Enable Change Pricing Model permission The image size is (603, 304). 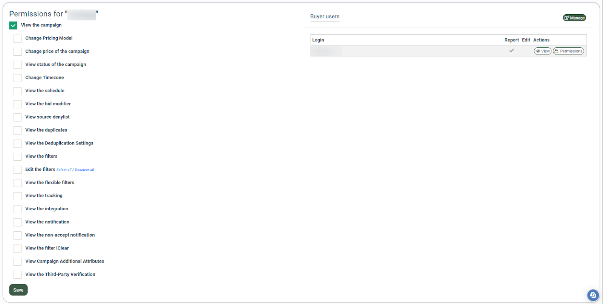pyautogui.click(x=18, y=38)
